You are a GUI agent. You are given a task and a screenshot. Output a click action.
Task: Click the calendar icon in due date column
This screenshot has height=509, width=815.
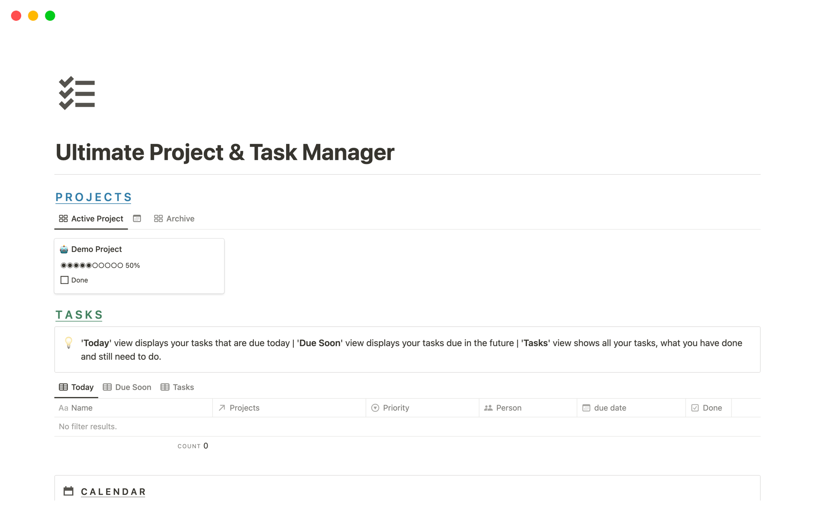pyautogui.click(x=586, y=408)
